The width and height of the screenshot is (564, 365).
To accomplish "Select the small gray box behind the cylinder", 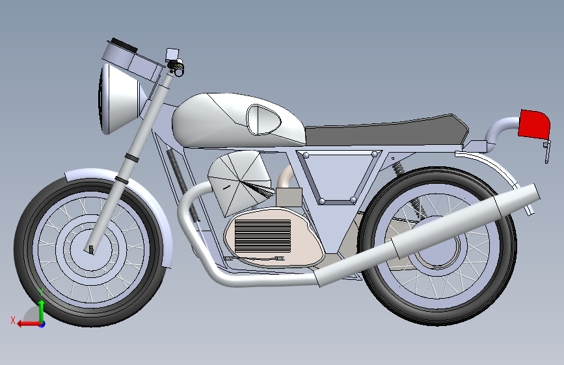I will coord(289,197).
